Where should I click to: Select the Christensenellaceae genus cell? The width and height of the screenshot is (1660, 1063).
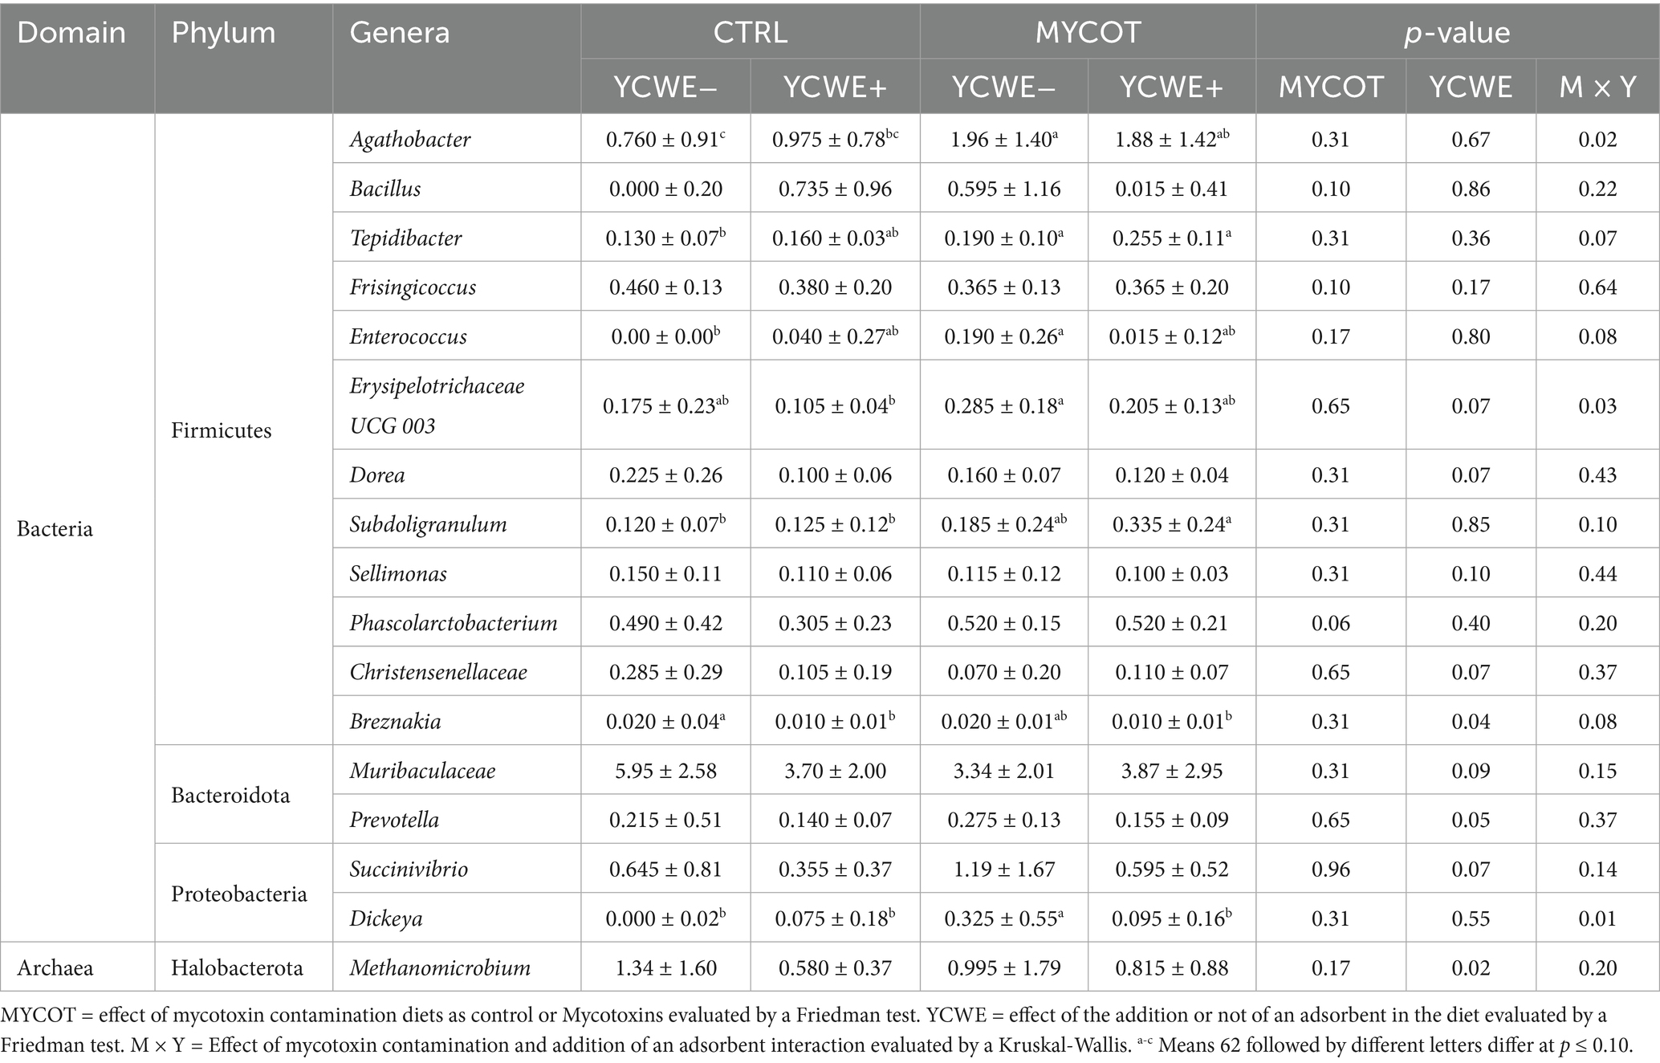[438, 672]
